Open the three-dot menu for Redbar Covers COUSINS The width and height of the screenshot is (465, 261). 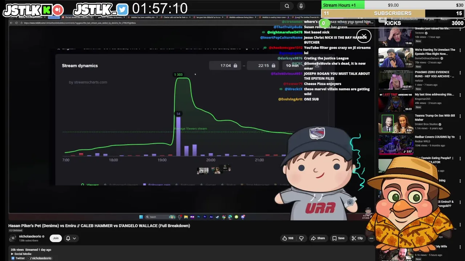(x=460, y=137)
